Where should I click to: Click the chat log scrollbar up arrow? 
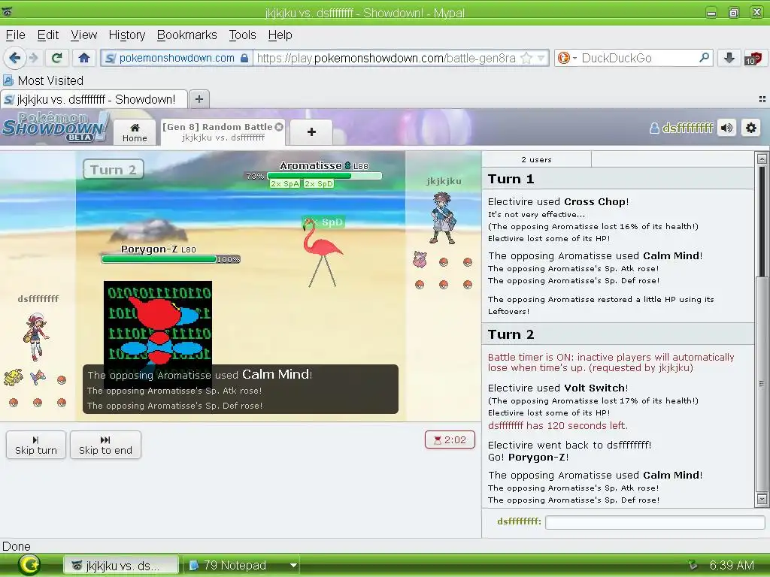click(x=762, y=159)
